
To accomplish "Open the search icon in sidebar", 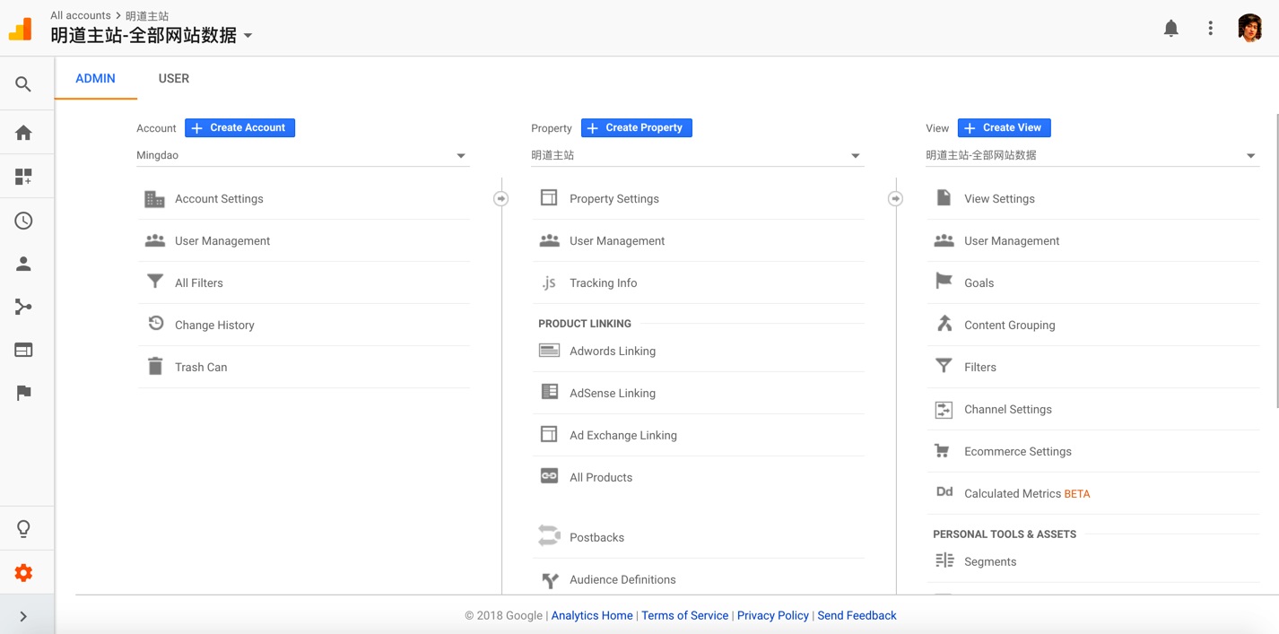I will tap(23, 84).
